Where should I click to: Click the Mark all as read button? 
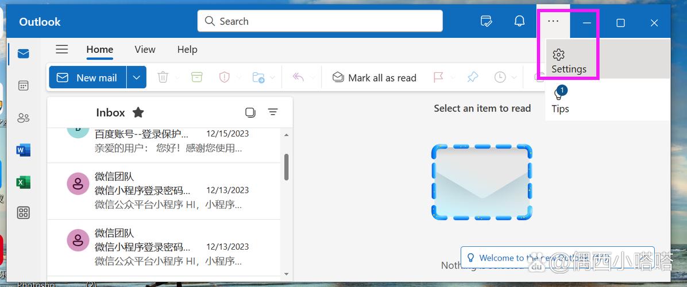375,77
